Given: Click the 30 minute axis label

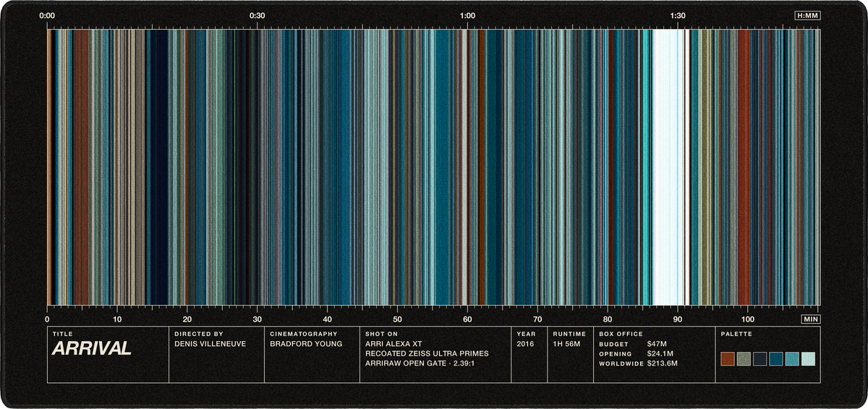Looking at the screenshot, I should click(x=257, y=319).
